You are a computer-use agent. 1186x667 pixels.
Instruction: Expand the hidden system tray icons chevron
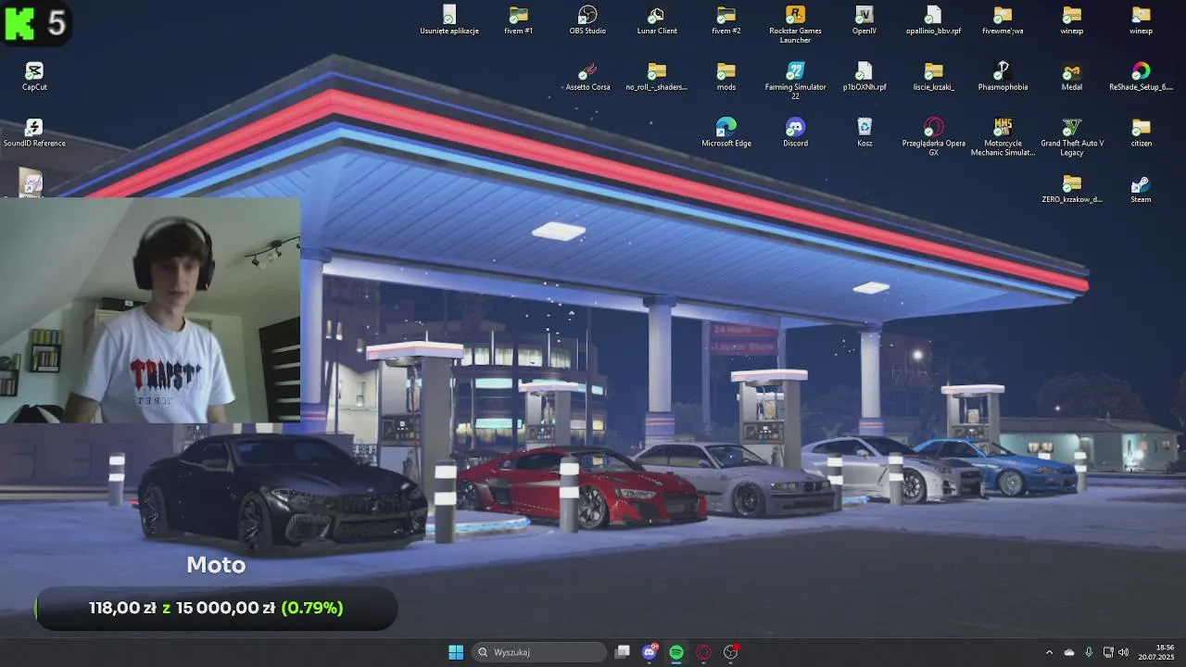1049,652
